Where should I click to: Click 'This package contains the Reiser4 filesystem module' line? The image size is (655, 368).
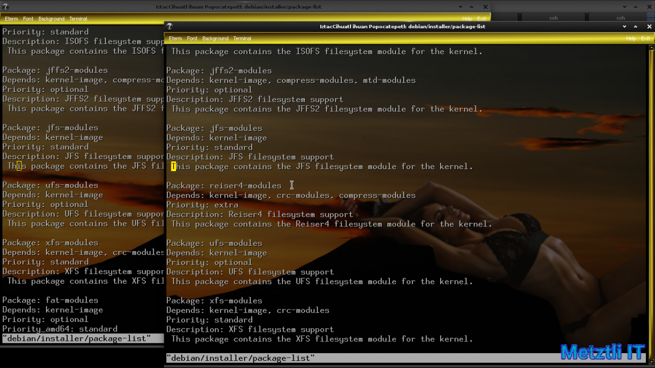point(331,224)
